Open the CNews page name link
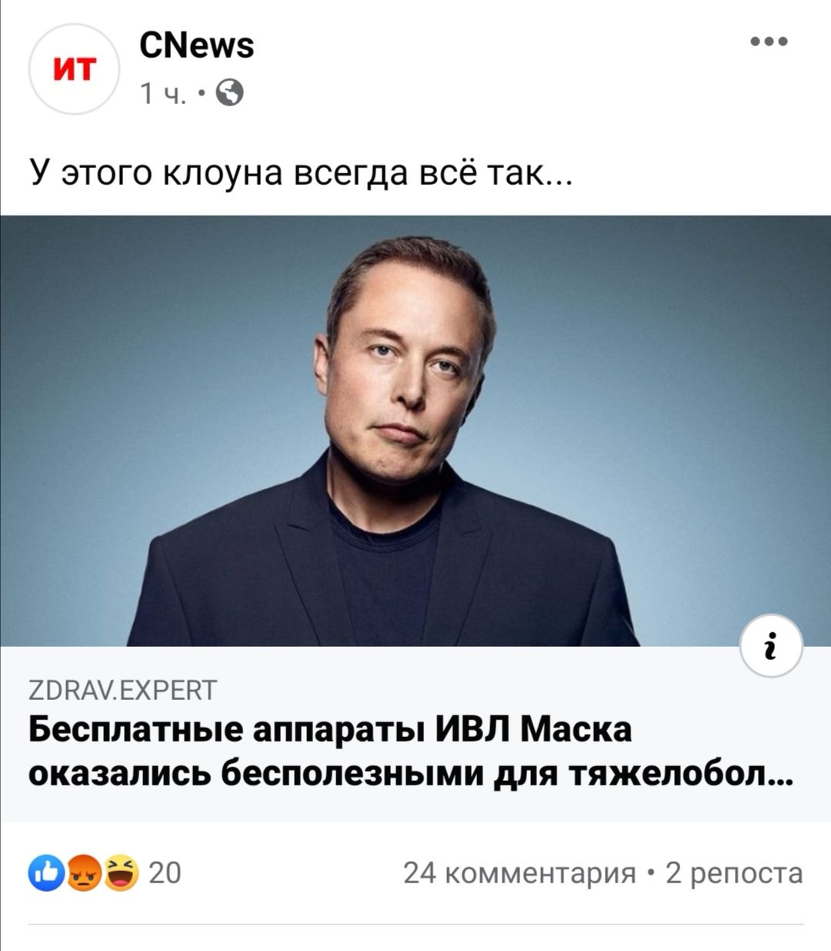 (197, 45)
